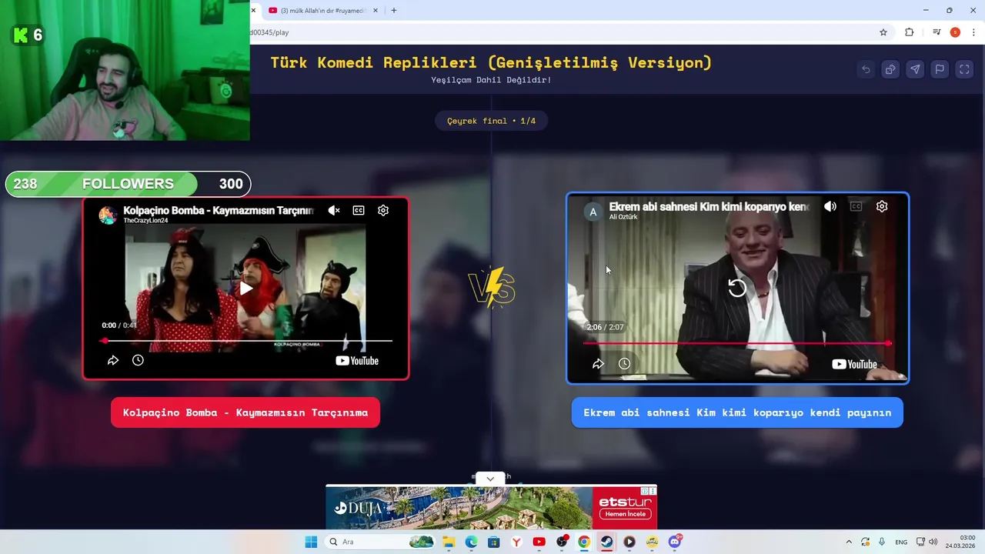985x554 pixels.
Task: Click the microphone tray icon
Action: coord(882,542)
